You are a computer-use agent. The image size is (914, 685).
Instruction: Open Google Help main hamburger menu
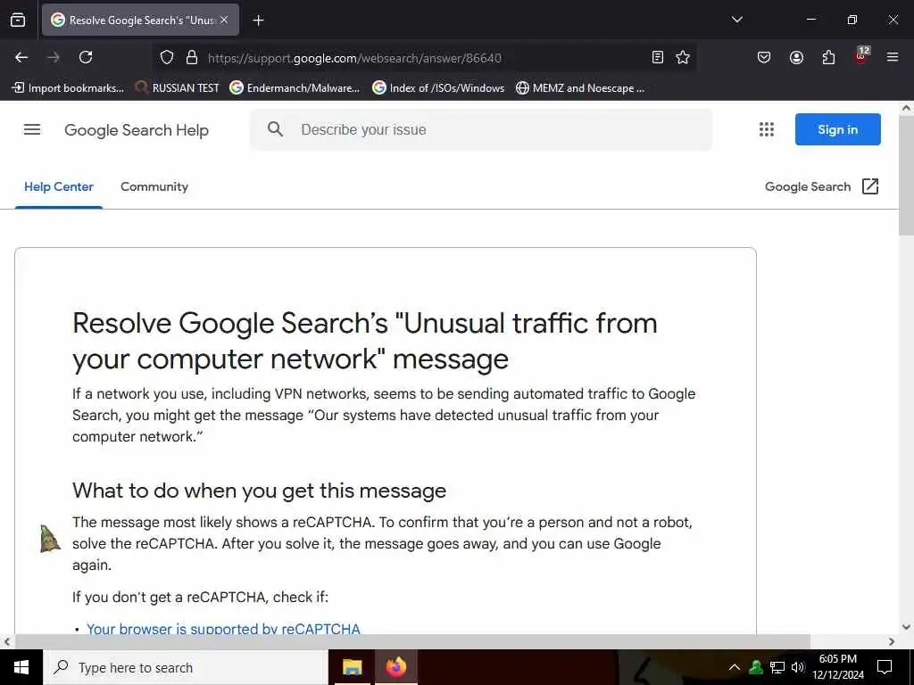[x=32, y=129]
